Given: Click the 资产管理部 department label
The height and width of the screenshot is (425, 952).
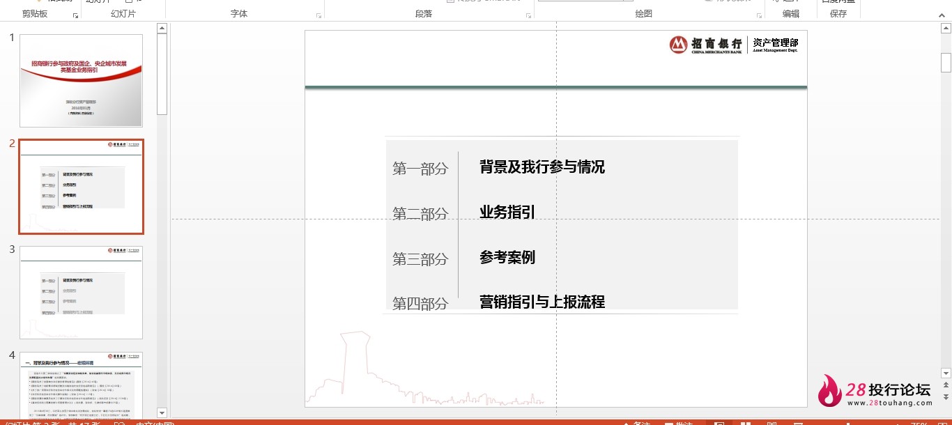Looking at the screenshot, I should (x=775, y=45).
